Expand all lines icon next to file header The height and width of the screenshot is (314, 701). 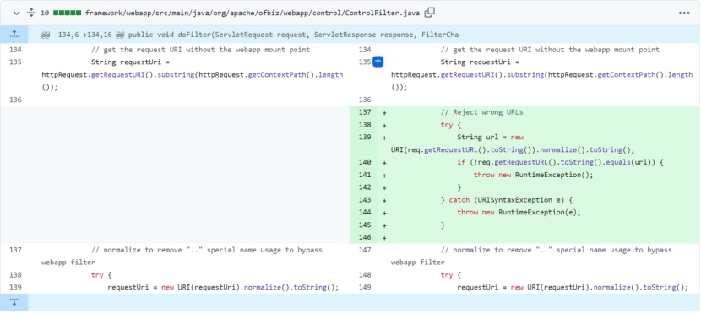tap(31, 13)
